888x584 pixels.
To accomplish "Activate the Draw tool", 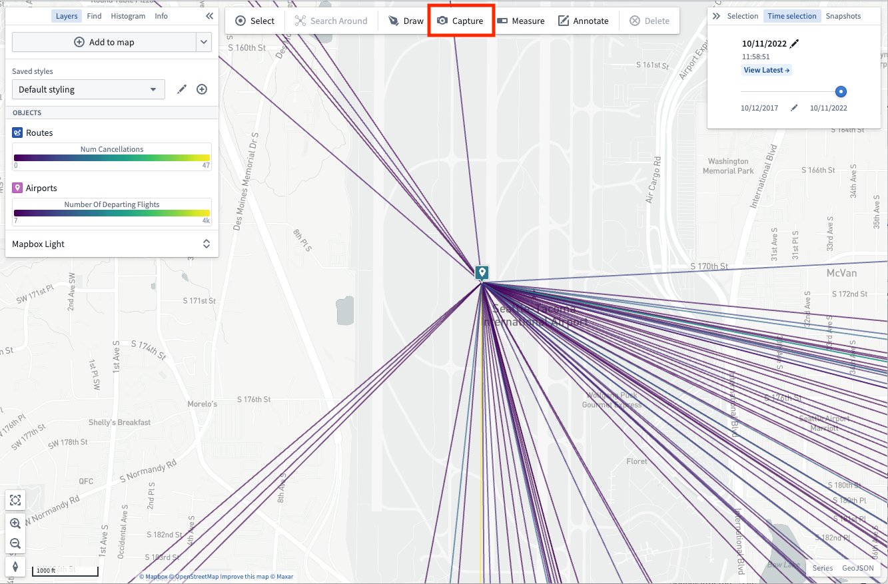I will pos(406,21).
